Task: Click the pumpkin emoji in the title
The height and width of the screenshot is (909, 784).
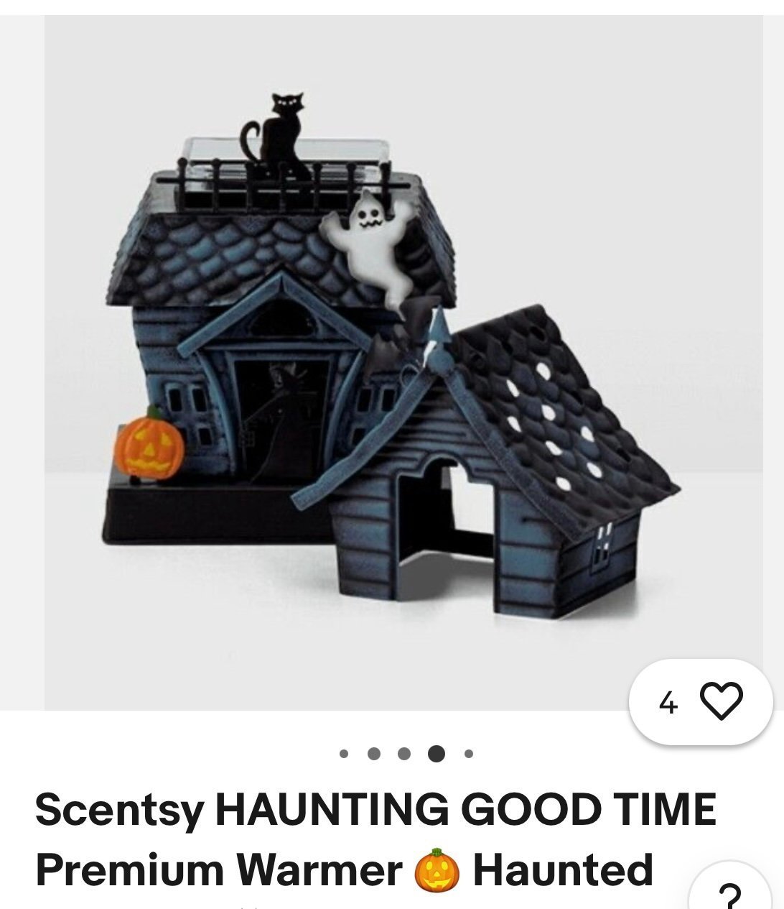Action: point(437,870)
